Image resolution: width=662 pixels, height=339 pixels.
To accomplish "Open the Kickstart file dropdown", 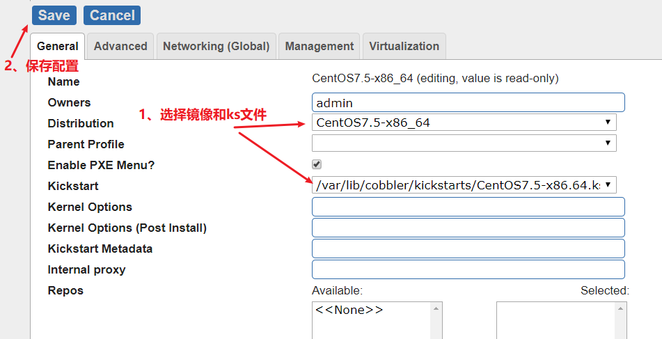I will (x=464, y=185).
